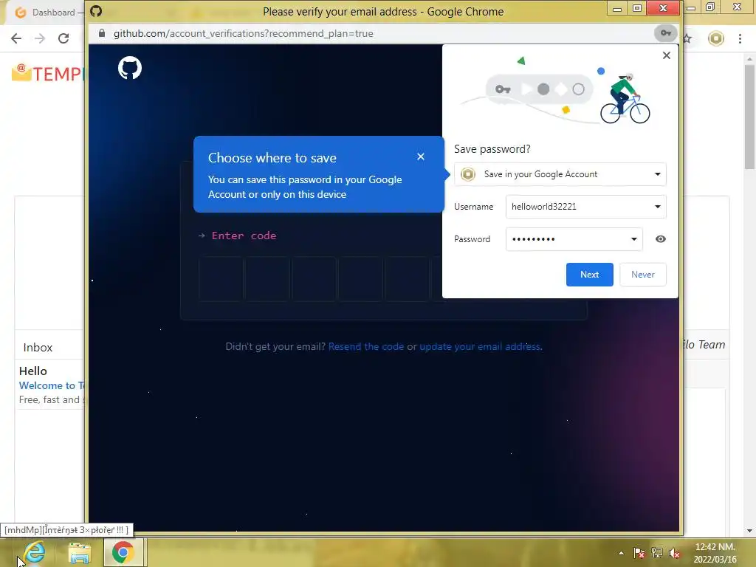Click the GitHub Octocat logo on the page

[130, 68]
